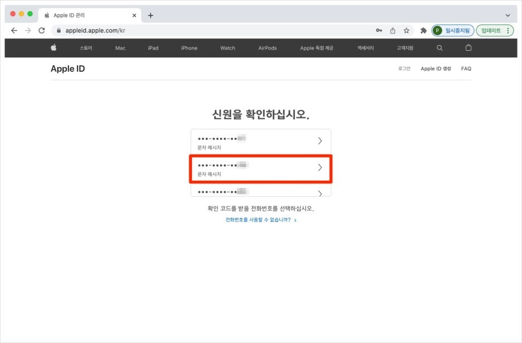Click the red macOS close window button
This screenshot has height=343, width=522.
click(13, 13)
